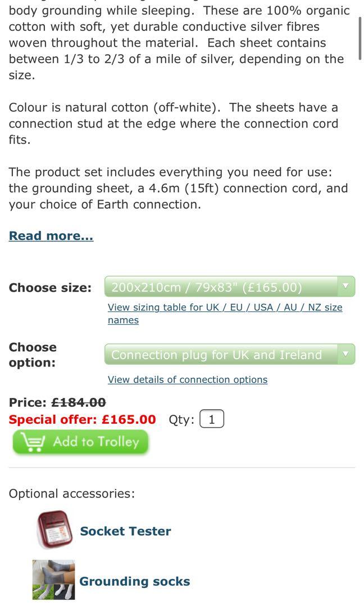Click the Add to Trolley button

point(80,442)
